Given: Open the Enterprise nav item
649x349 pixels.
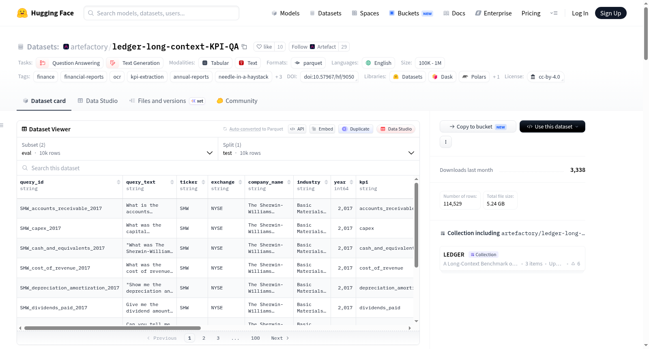Looking at the screenshot, I should click(493, 13).
